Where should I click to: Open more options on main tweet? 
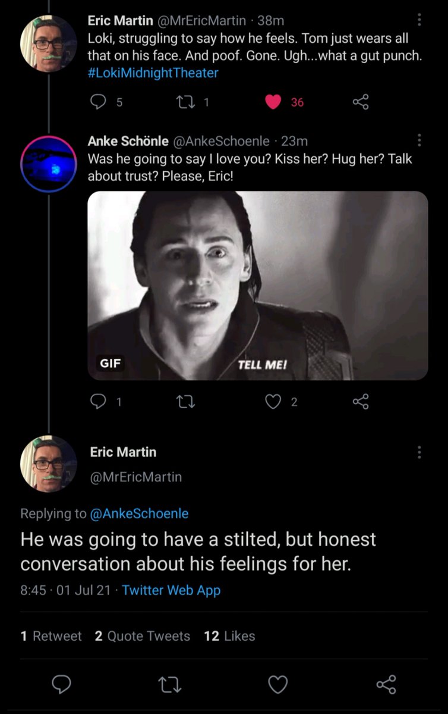coord(419,452)
